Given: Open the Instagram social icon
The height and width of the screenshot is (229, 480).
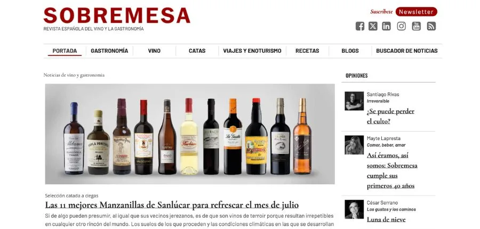Looking at the screenshot, I should 401,26.
